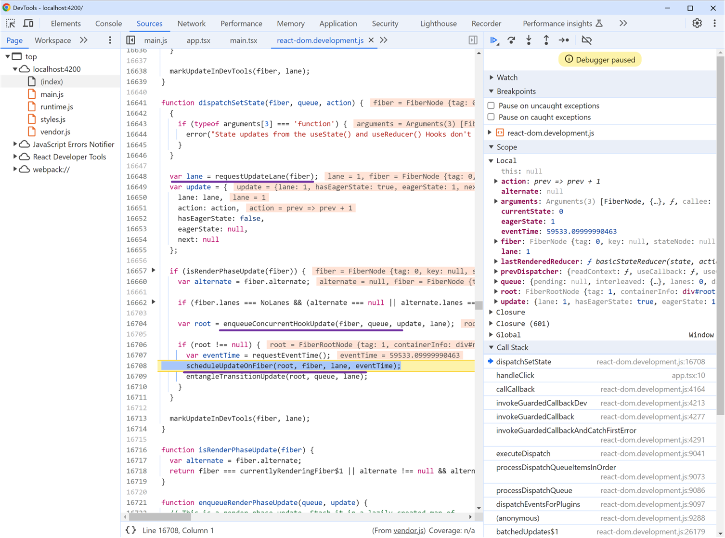Viewport: 725px width, 538px height.
Task: Resume script execution in the debugger
Action: pyautogui.click(x=494, y=40)
